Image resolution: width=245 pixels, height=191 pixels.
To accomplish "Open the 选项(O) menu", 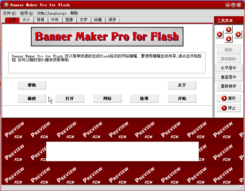I will [x=27, y=13].
